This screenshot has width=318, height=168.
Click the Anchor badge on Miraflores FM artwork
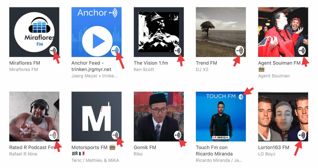click(x=54, y=50)
